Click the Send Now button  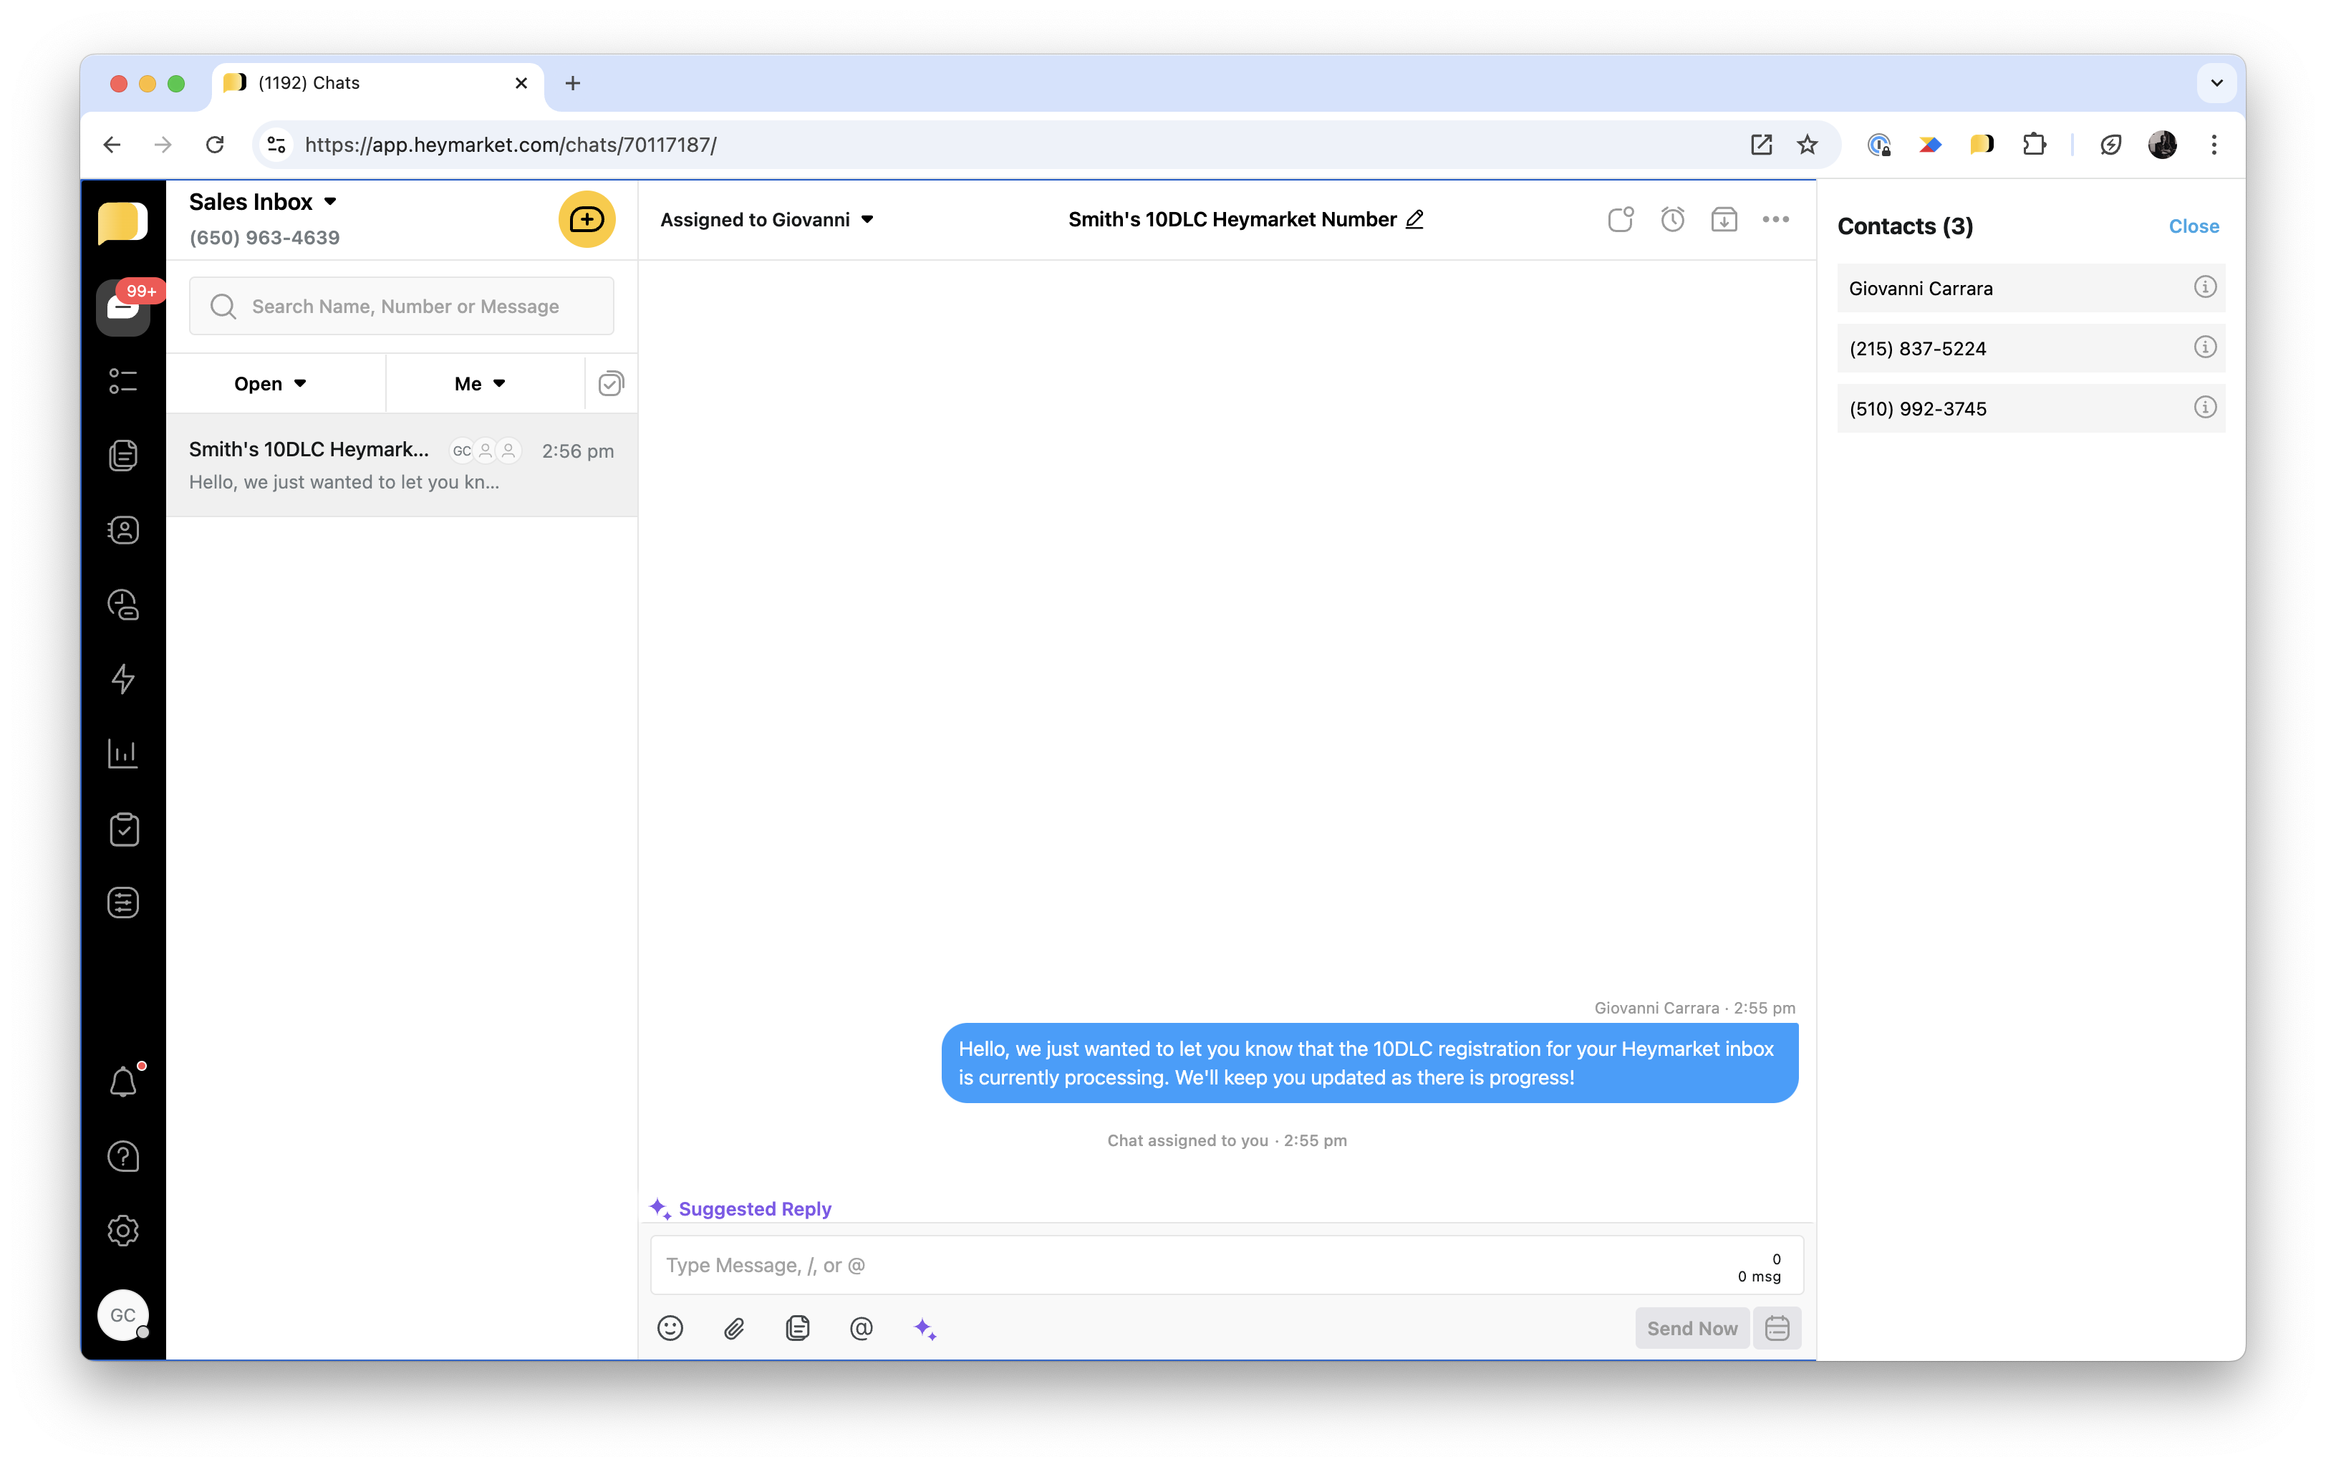1692,1328
